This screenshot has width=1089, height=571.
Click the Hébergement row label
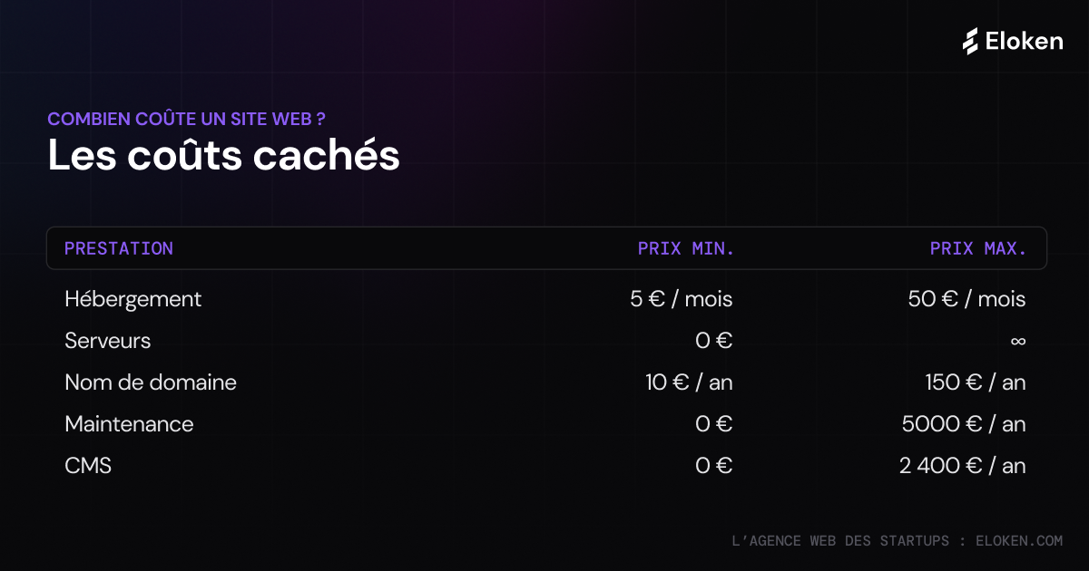(x=133, y=299)
